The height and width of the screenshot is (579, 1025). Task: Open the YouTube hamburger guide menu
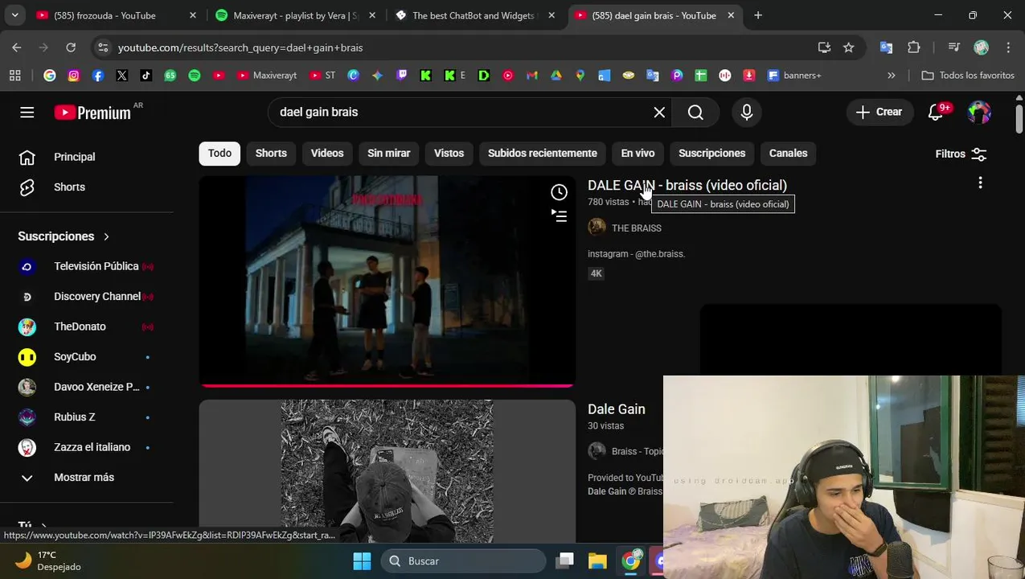click(27, 113)
